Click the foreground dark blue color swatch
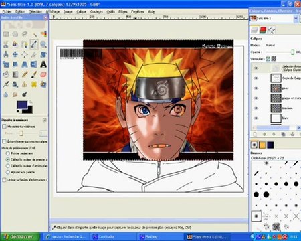Viewport: 301px width, 241px height. (x=22, y=105)
